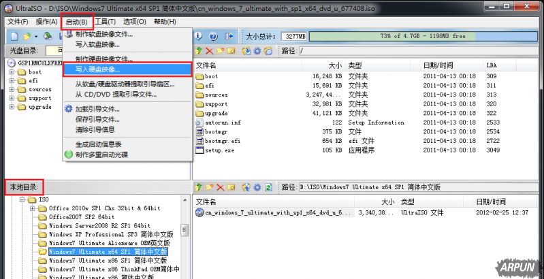Choose 制作软盘映像文件... menu item
Screen dimensions: 544x279
click(127, 34)
